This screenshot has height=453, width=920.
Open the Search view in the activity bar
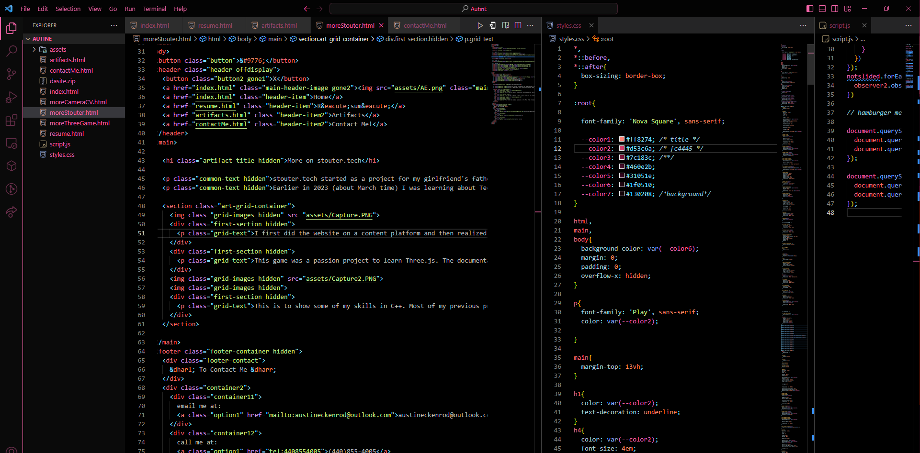coord(11,51)
